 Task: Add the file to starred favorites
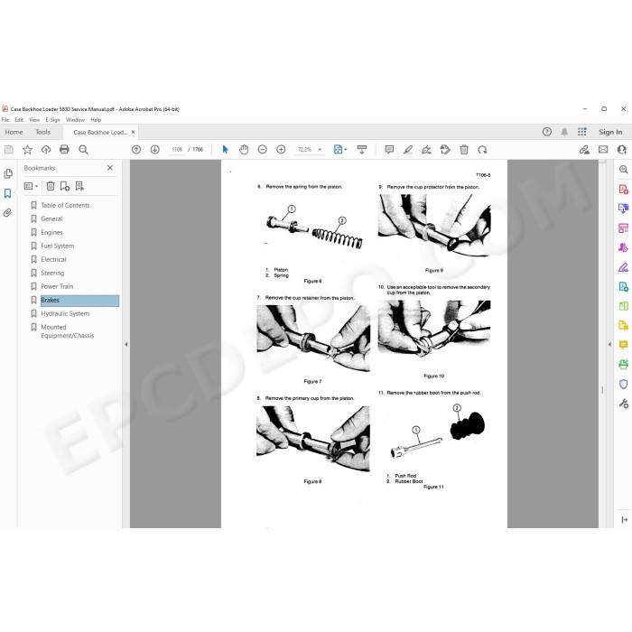(27, 150)
